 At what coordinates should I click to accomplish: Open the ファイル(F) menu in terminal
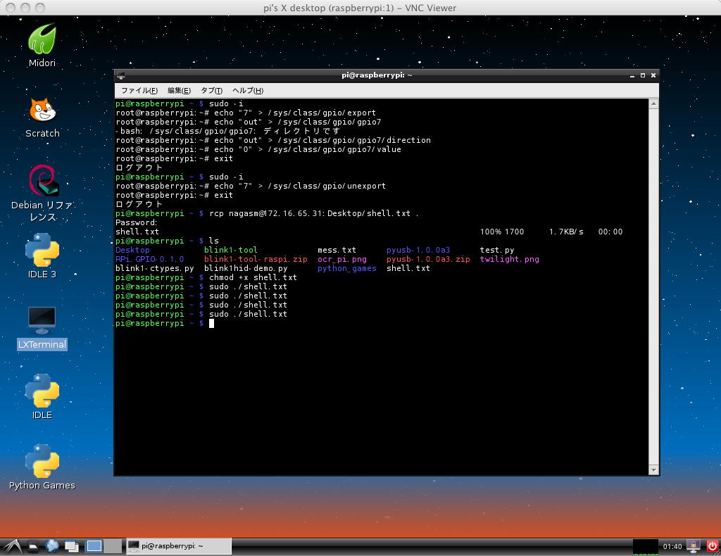pyautogui.click(x=139, y=91)
